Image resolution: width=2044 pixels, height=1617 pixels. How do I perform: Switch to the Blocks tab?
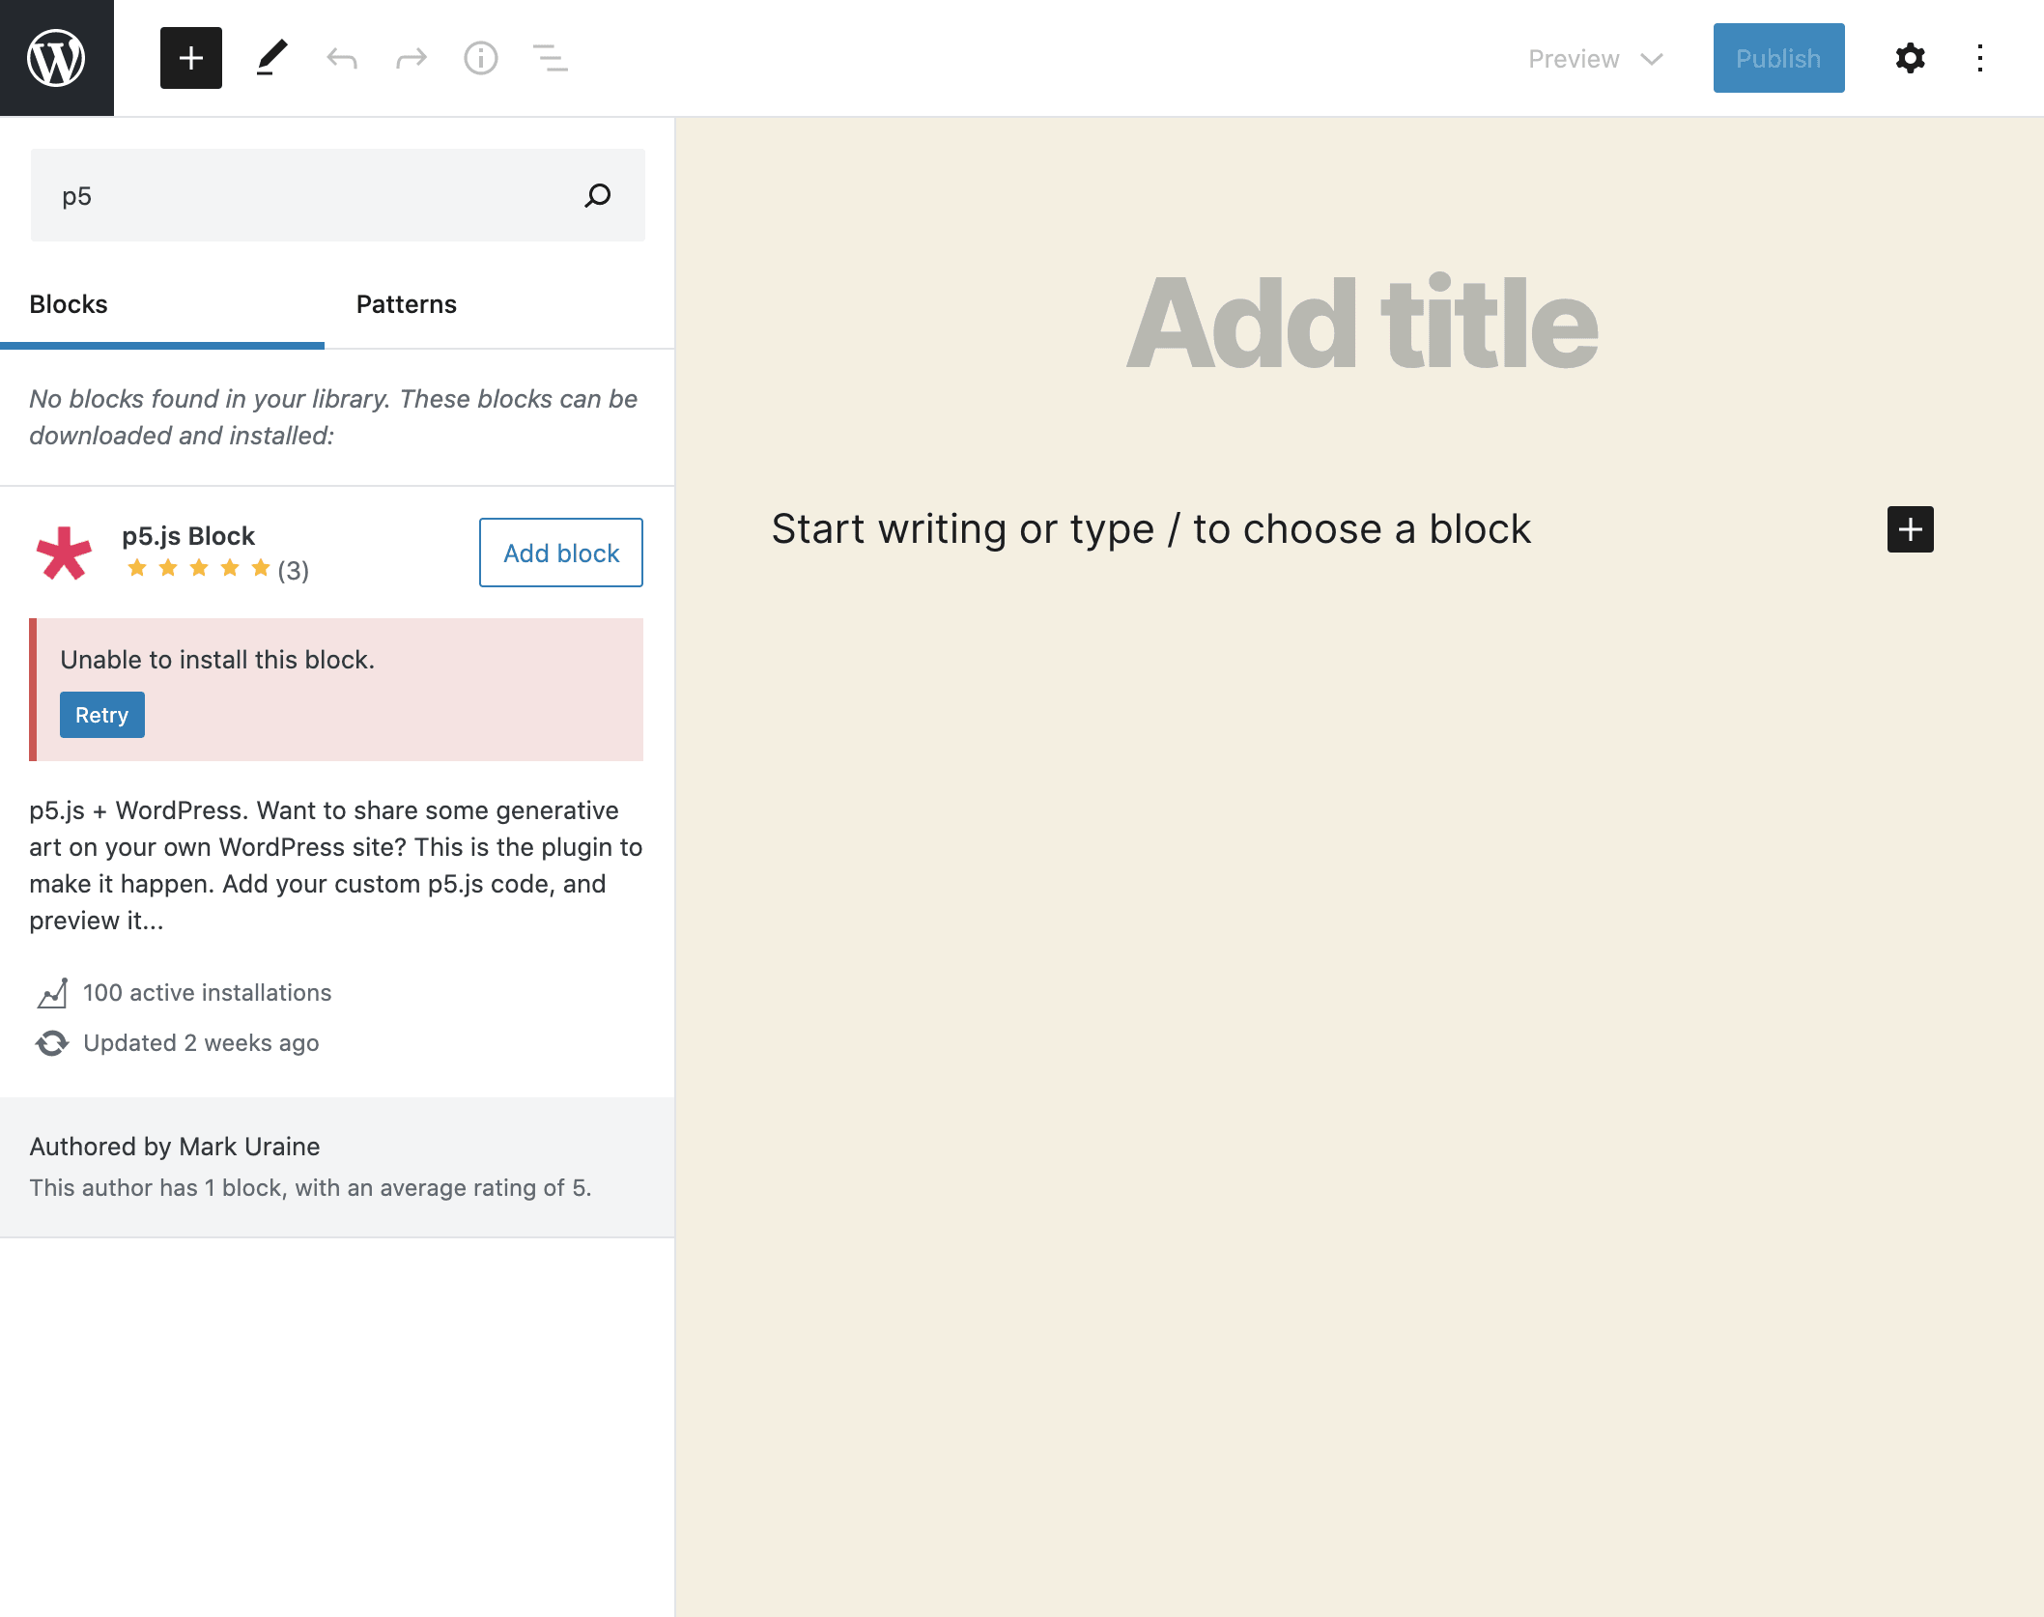click(x=69, y=304)
